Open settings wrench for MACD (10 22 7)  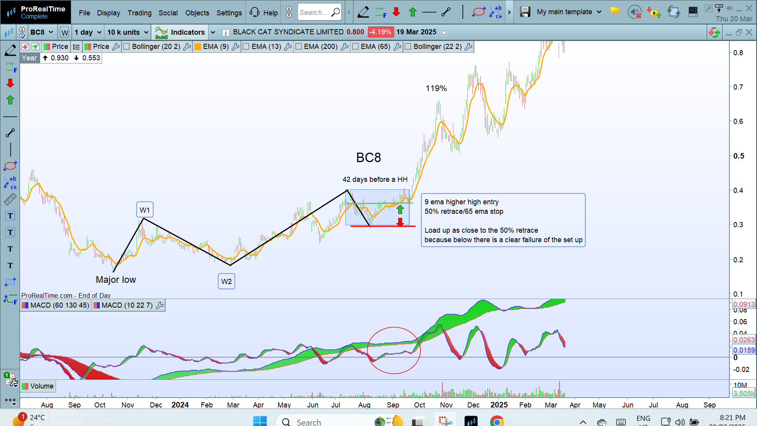(x=160, y=305)
